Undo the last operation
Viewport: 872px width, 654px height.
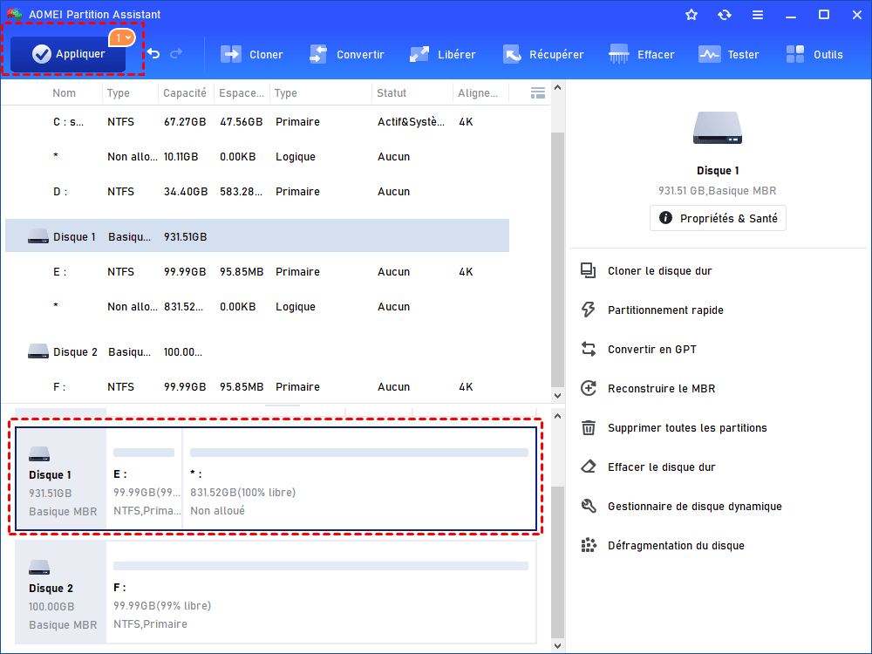click(153, 54)
